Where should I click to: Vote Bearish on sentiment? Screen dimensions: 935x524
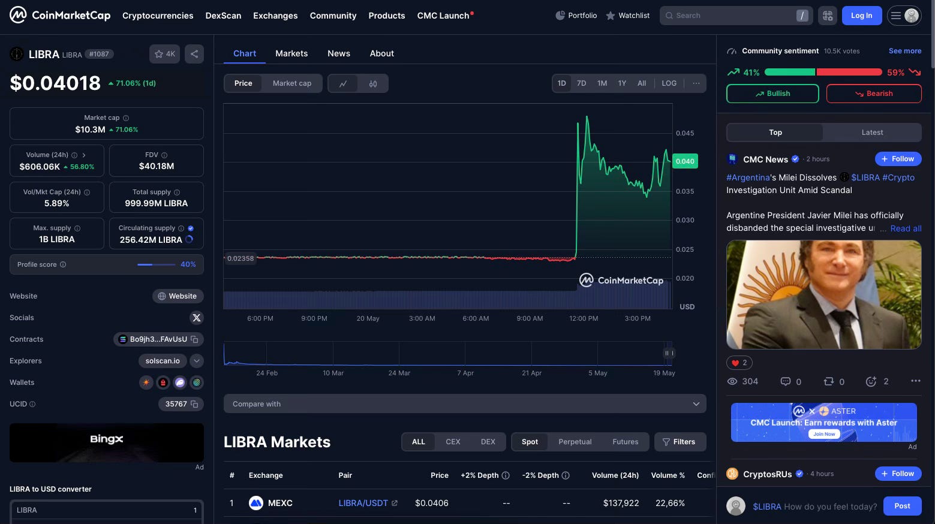874,94
